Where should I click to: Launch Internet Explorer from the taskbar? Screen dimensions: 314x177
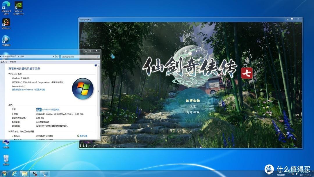coord(15,174)
